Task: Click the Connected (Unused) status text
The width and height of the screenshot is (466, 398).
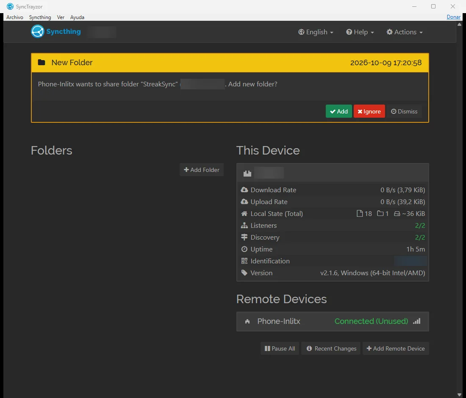Action: coord(371,321)
